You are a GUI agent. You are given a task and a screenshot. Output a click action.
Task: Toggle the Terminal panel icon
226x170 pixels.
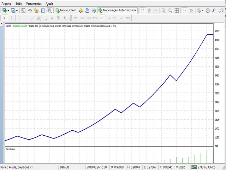43,11
